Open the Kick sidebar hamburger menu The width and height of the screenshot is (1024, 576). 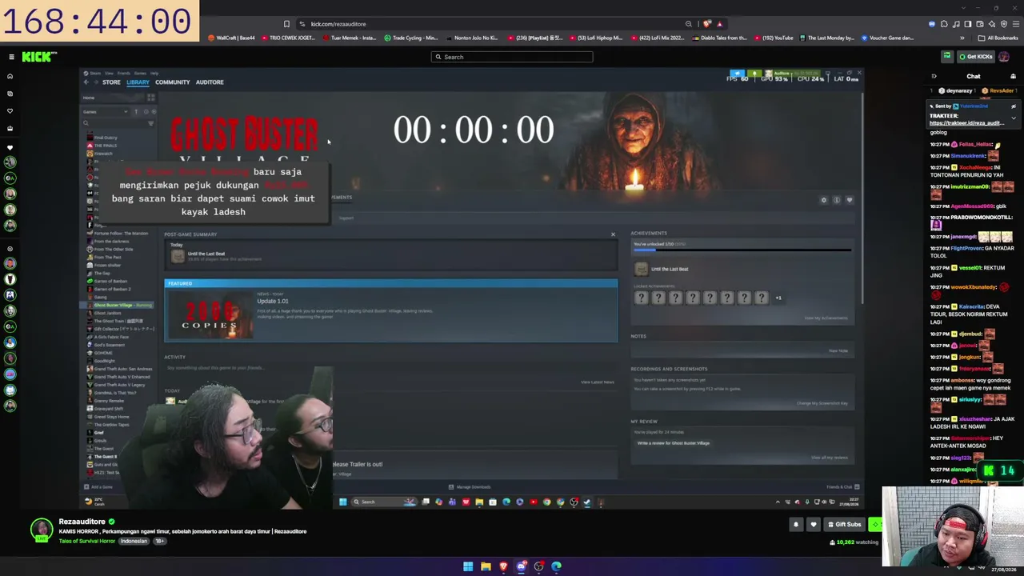pos(11,57)
